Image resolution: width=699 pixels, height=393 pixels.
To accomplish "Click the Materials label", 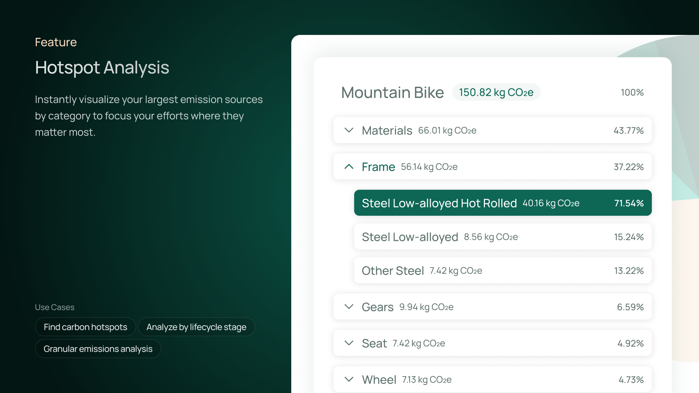I will 387,130.
